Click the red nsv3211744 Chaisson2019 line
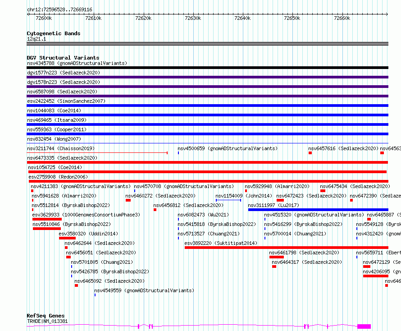The height and width of the screenshot is (331, 401). tap(97, 153)
